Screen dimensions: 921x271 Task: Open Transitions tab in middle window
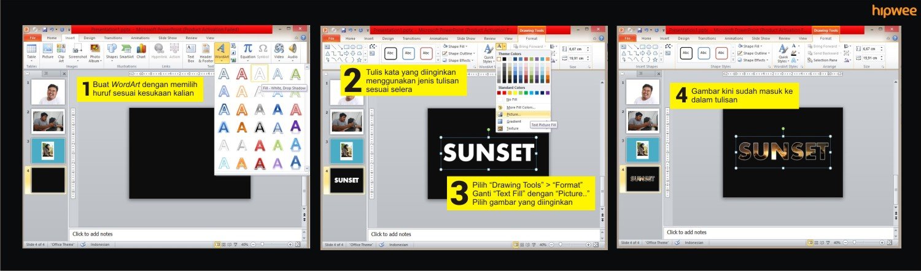tap(411, 38)
